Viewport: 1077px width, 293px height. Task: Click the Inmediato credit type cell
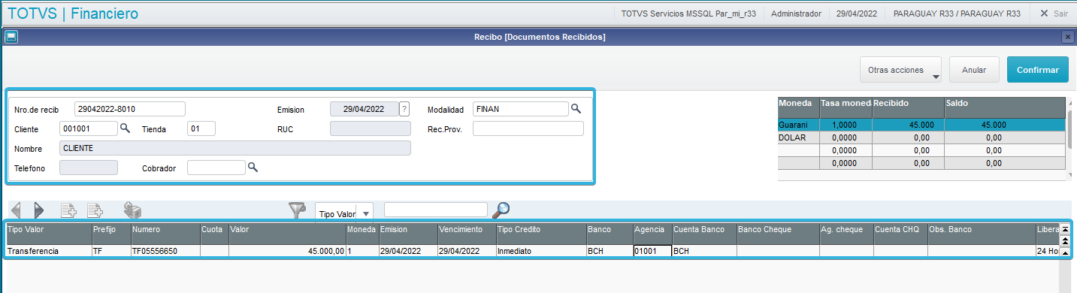coord(541,251)
